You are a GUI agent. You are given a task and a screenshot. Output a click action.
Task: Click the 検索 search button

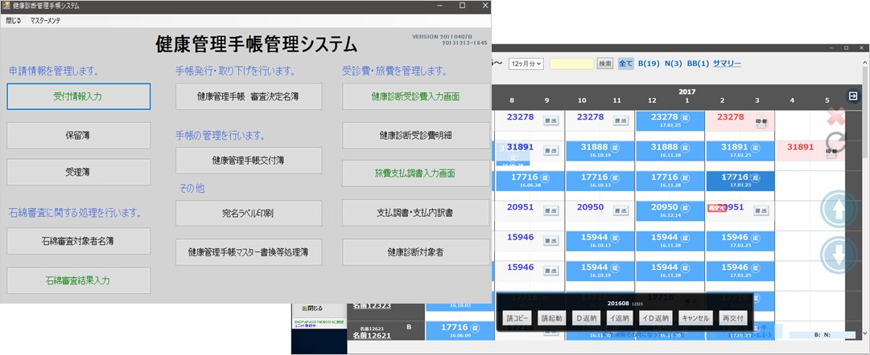coord(605,63)
